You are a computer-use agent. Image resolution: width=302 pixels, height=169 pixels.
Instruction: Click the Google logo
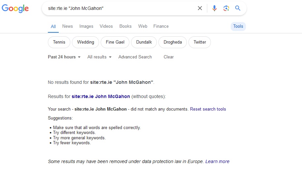coord(15,9)
